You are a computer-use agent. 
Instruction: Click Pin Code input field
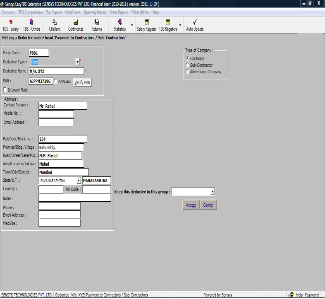pos(97,189)
